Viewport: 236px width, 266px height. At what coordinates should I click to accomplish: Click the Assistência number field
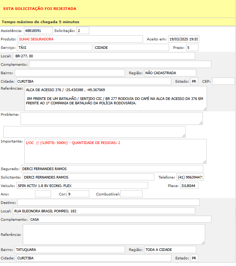click(38, 30)
